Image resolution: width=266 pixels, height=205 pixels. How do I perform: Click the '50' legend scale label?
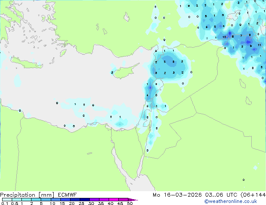(130, 203)
